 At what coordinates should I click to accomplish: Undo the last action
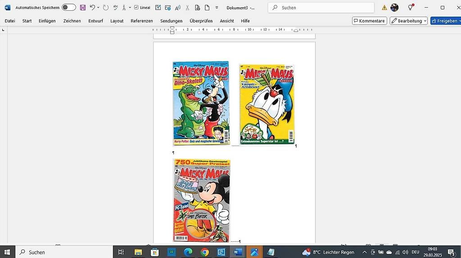pos(92,8)
